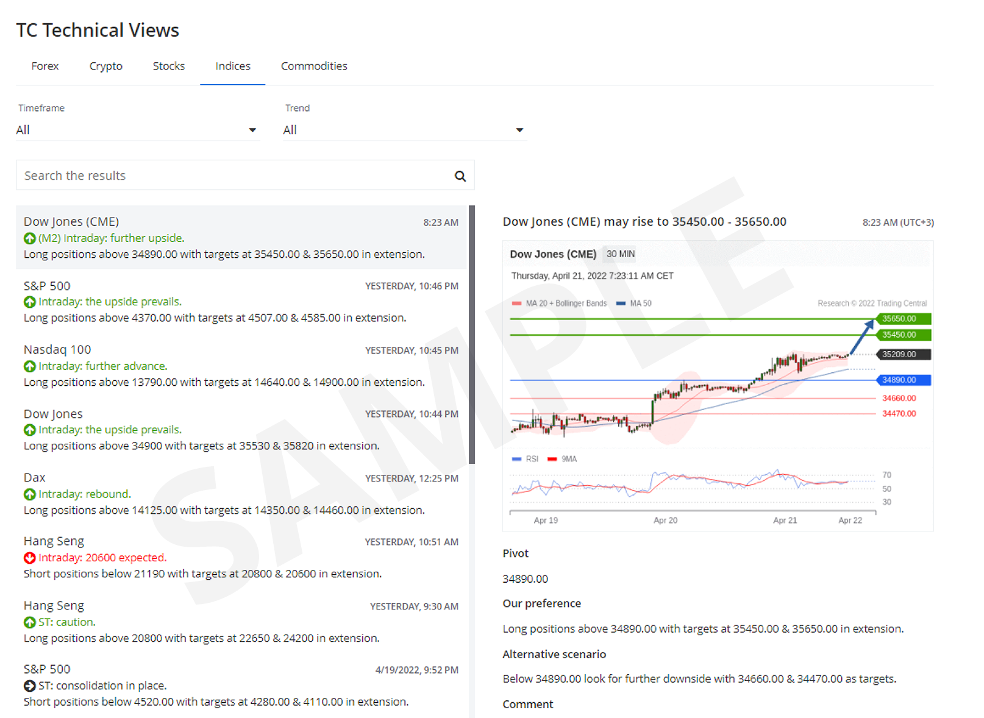
Task: Click '(M2) Intraday: further upside.' text
Action: point(112,238)
